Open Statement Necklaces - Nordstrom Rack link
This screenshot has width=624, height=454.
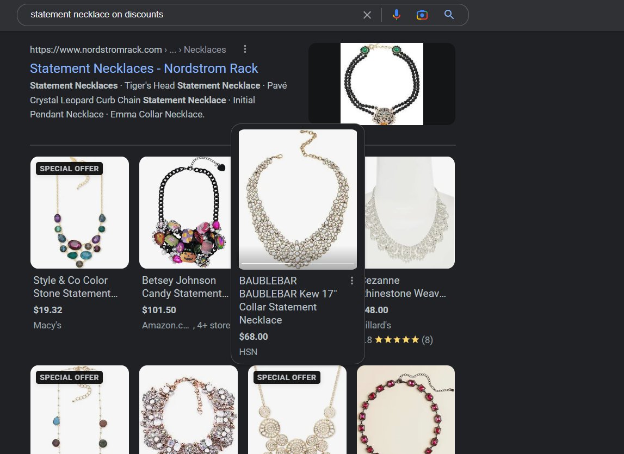coord(144,69)
